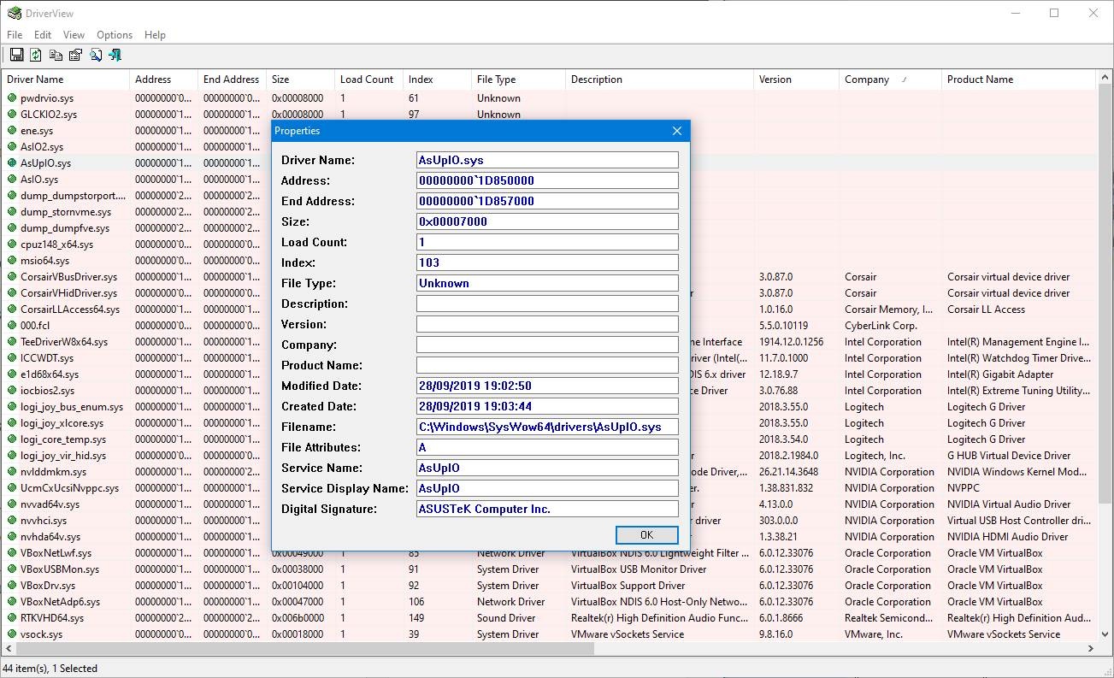Image resolution: width=1114 pixels, height=678 pixels.
Task: Click the green icon beside logi_joy_bus_enum.sys
Action: (12, 407)
